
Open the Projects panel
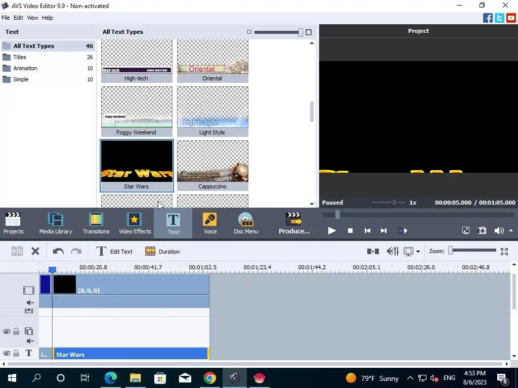(x=14, y=223)
